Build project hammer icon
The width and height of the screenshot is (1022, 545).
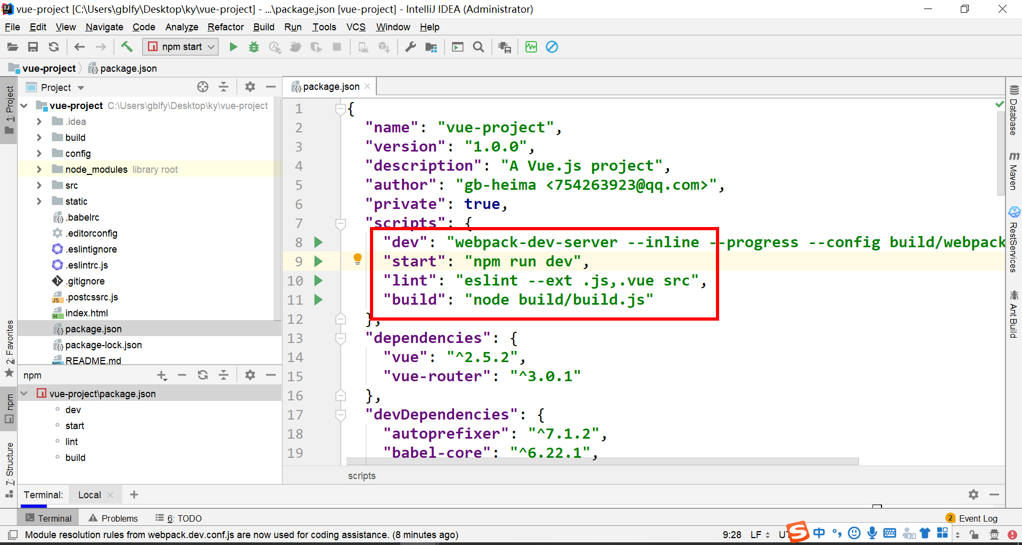click(x=126, y=47)
